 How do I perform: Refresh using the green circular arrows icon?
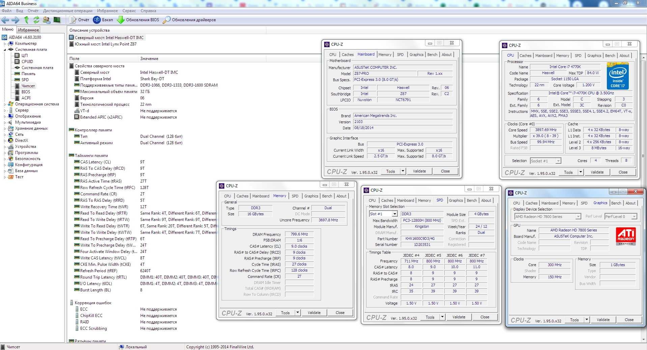point(36,20)
